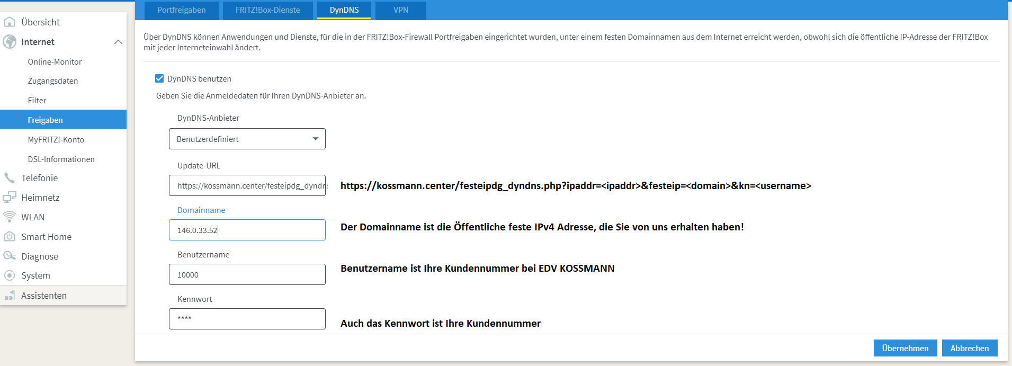
Task: Open the DynDNS-Anbieter dropdown
Action: pos(247,139)
